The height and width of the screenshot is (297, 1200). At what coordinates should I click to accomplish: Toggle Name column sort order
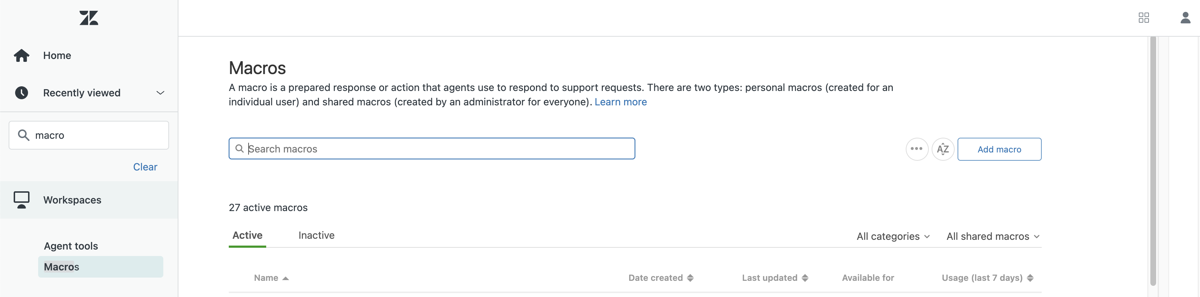click(x=271, y=278)
